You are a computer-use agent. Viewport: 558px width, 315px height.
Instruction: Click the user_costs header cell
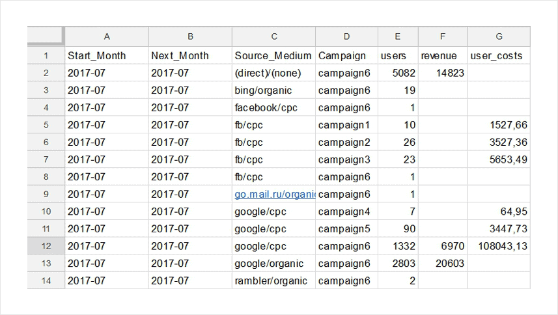(x=499, y=55)
